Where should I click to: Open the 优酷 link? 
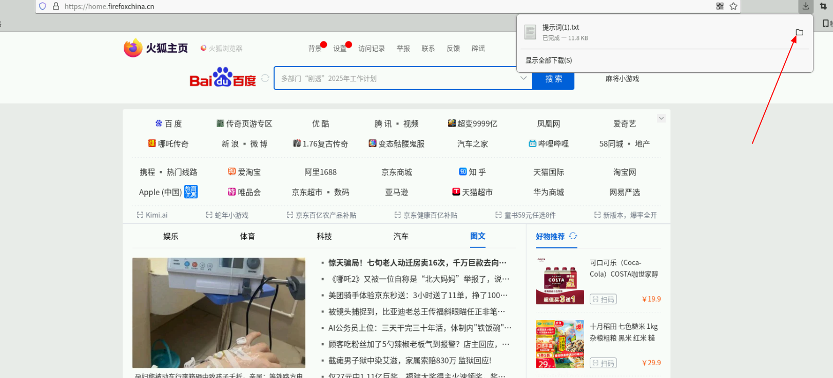[x=321, y=123]
